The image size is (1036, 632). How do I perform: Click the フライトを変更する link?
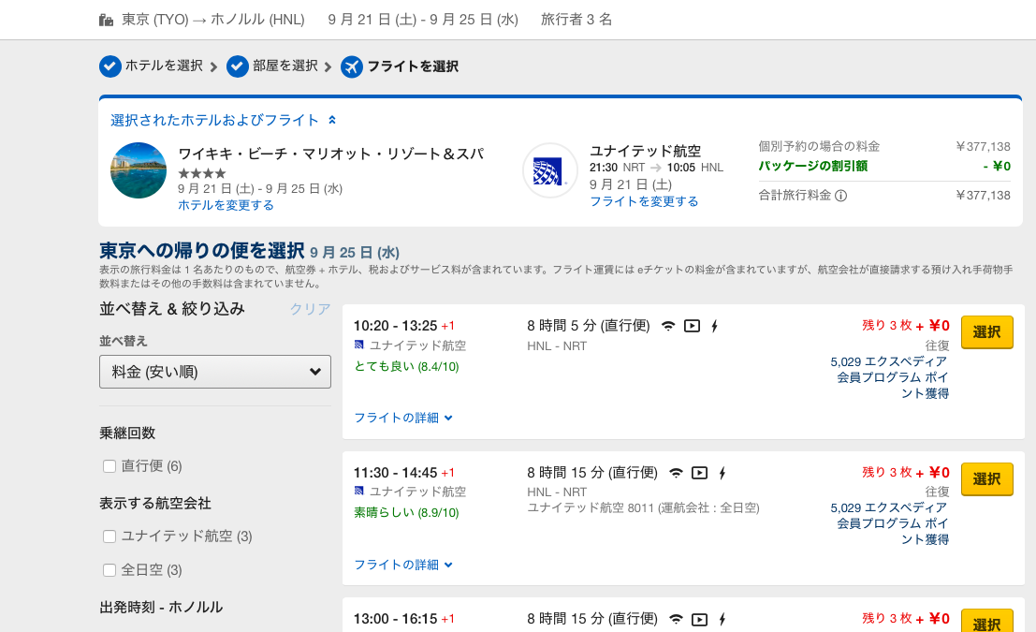click(x=644, y=201)
